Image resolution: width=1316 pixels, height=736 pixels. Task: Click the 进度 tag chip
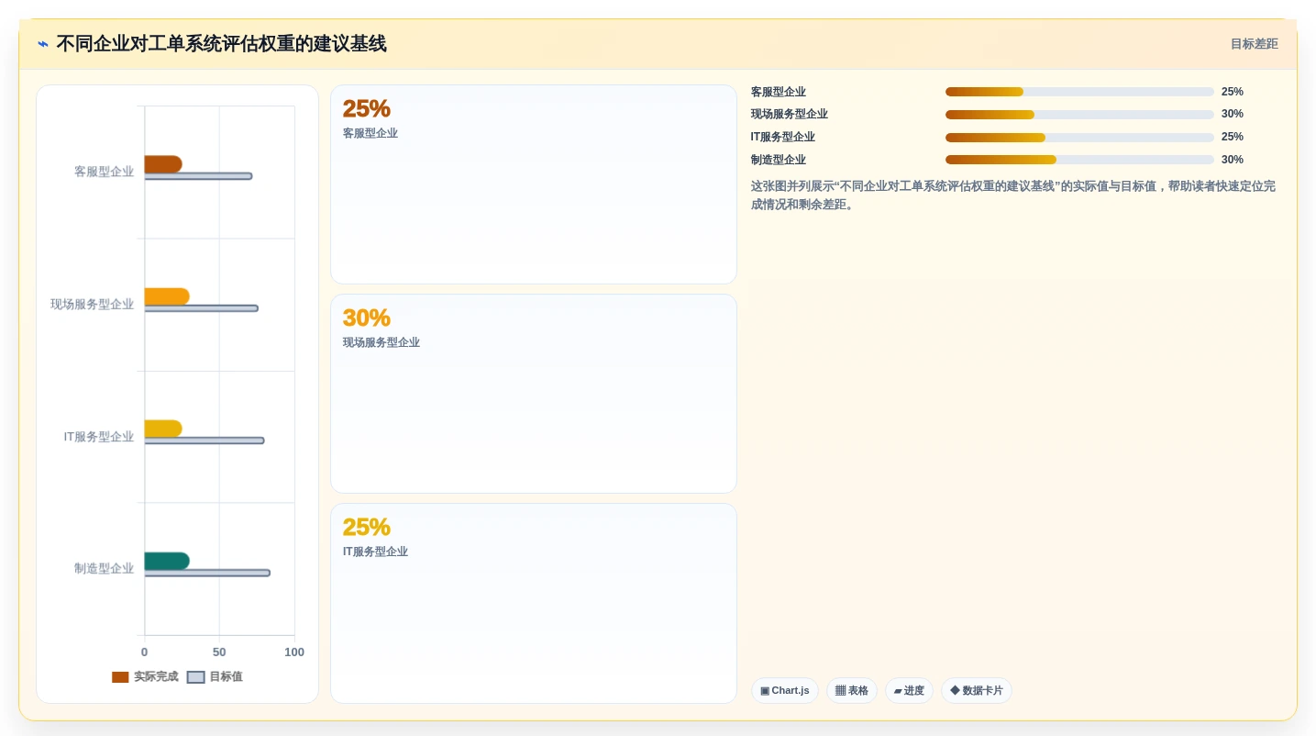click(x=909, y=691)
